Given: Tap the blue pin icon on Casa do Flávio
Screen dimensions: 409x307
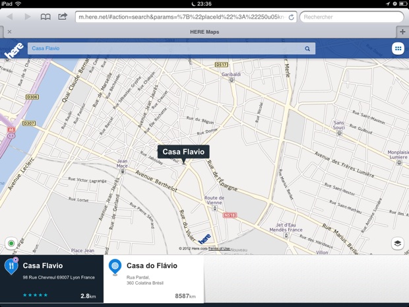Looking at the screenshot, I should click(x=115, y=267).
